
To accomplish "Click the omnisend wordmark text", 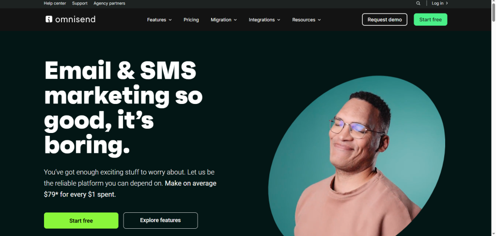I will 75,19.
